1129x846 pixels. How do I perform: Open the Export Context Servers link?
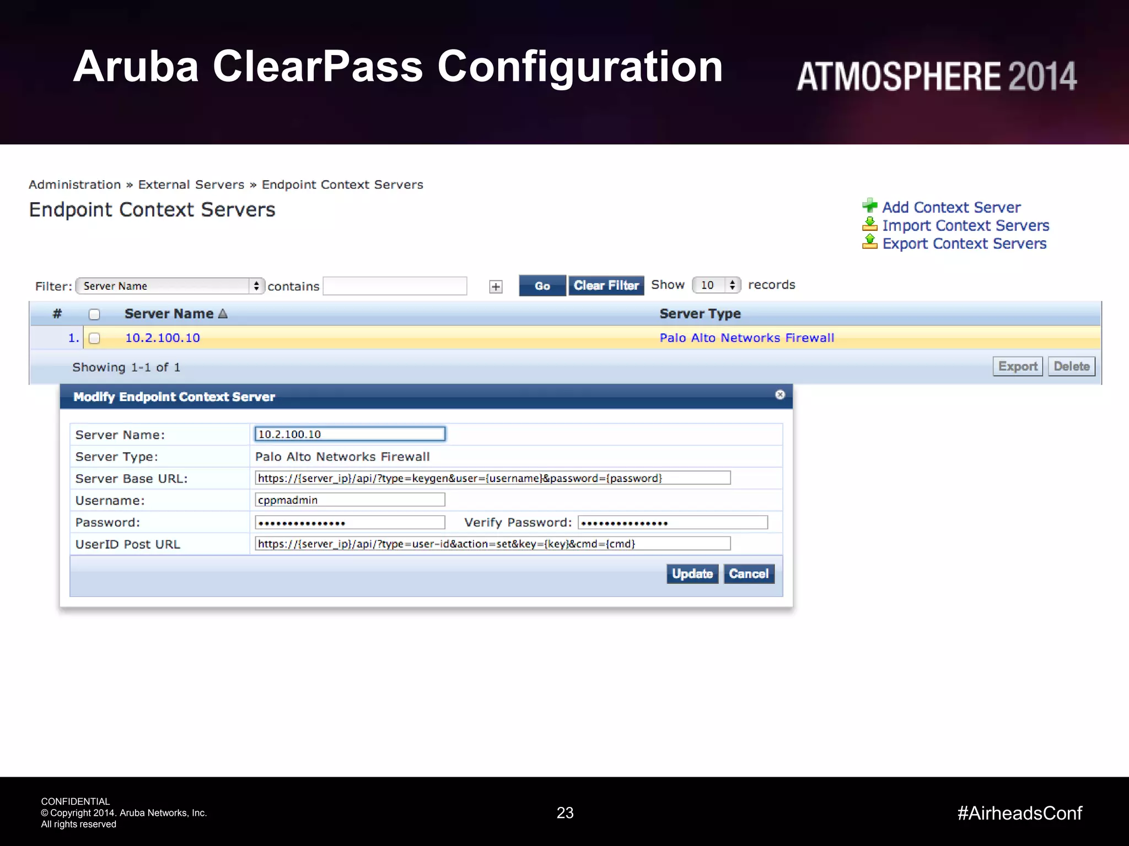964,243
